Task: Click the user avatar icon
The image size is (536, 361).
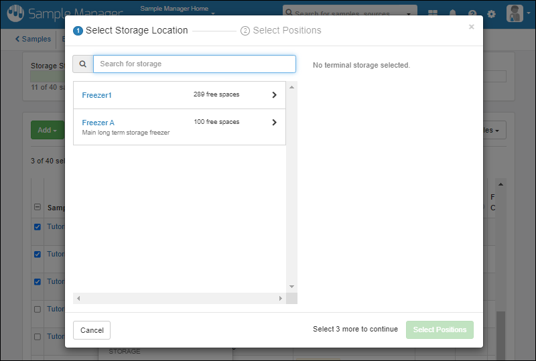Action: [x=515, y=13]
